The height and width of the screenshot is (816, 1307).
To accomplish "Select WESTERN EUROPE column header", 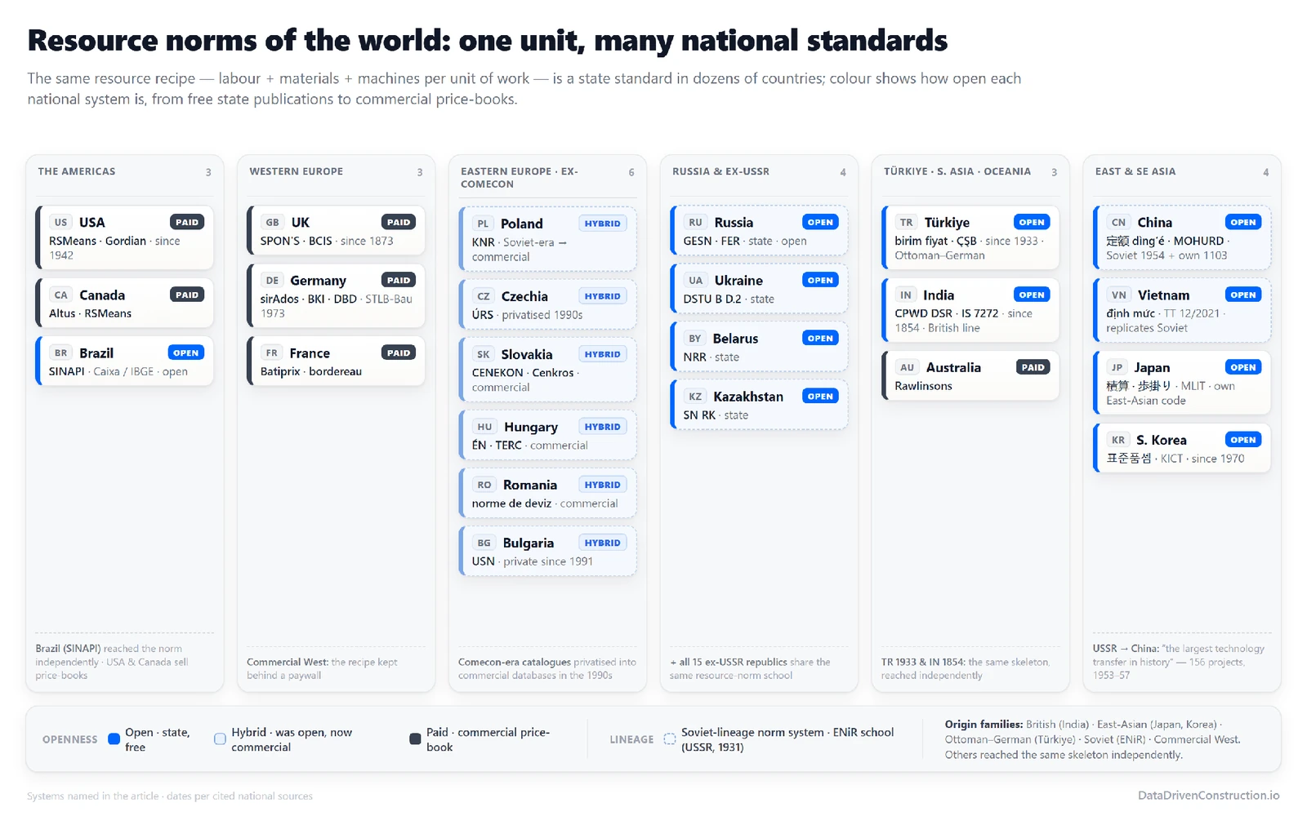I will pyautogui.click(x=296, y=171).
